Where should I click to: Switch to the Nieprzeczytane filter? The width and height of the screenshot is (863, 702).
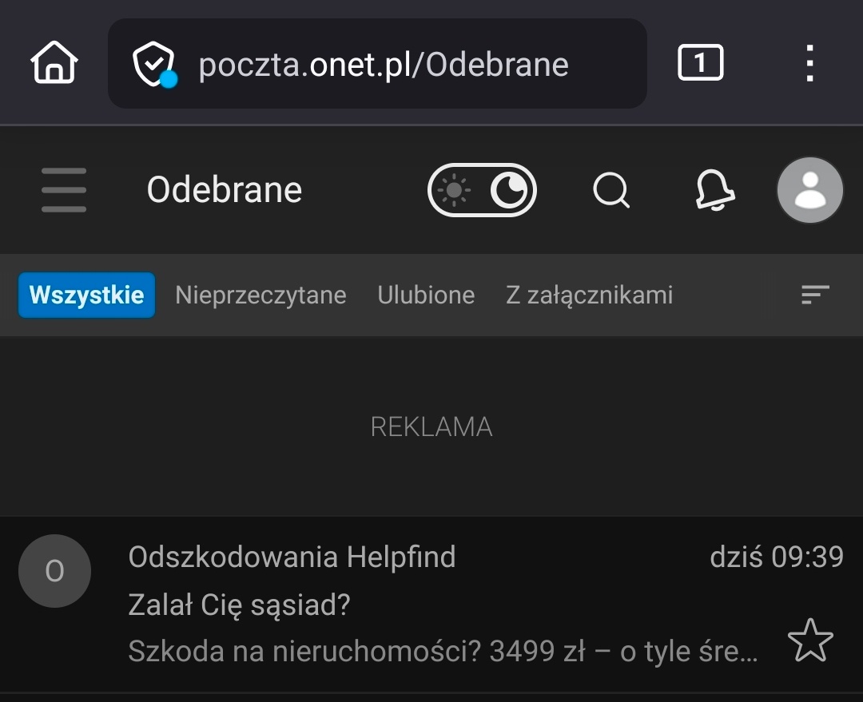tap(260, 295)
